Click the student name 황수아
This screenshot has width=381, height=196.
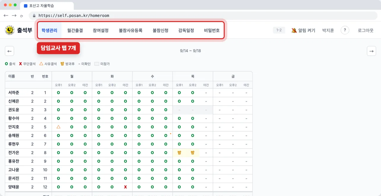[14, 118]
